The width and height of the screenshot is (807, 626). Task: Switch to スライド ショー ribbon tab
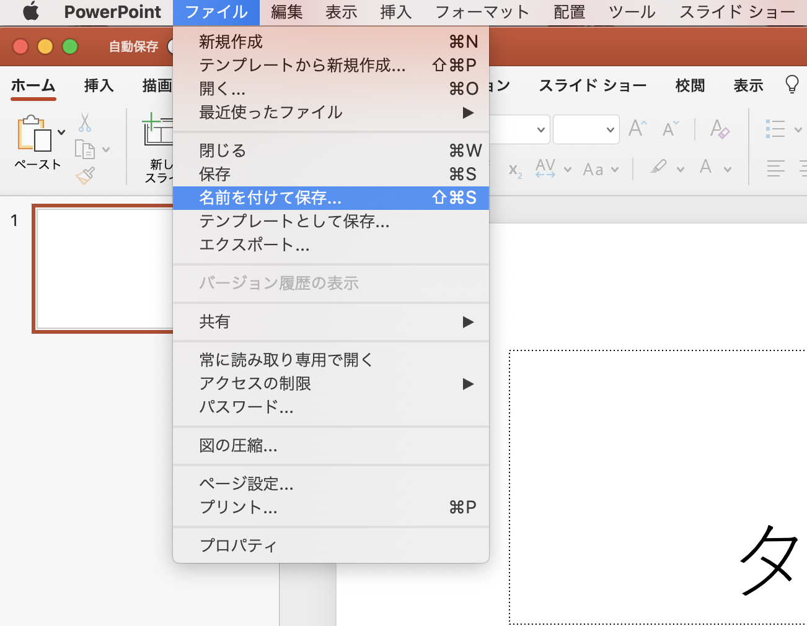(593, 85)
